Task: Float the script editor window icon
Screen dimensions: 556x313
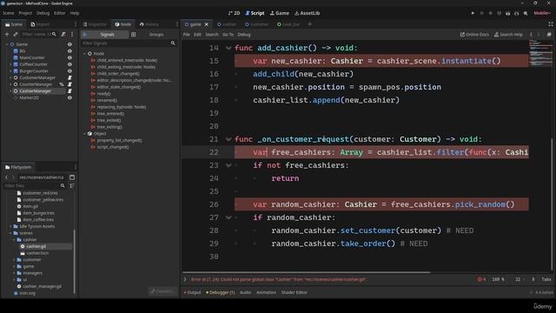Action: (549, 35)
